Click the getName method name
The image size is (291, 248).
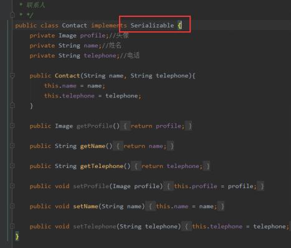93,146
